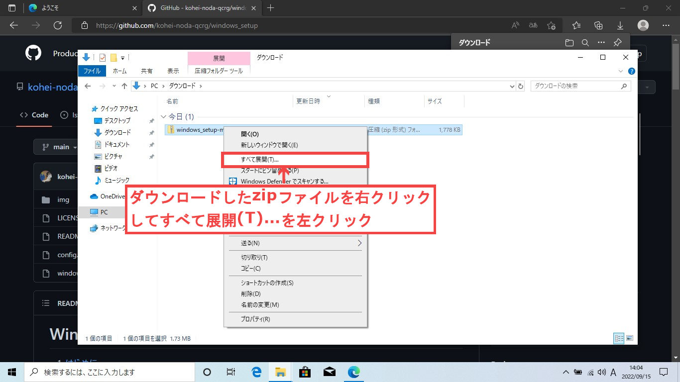The height and width of the screenshot is (382, 680).
Task: Open the Edge profile avatar
Action: tap(643, 25)
